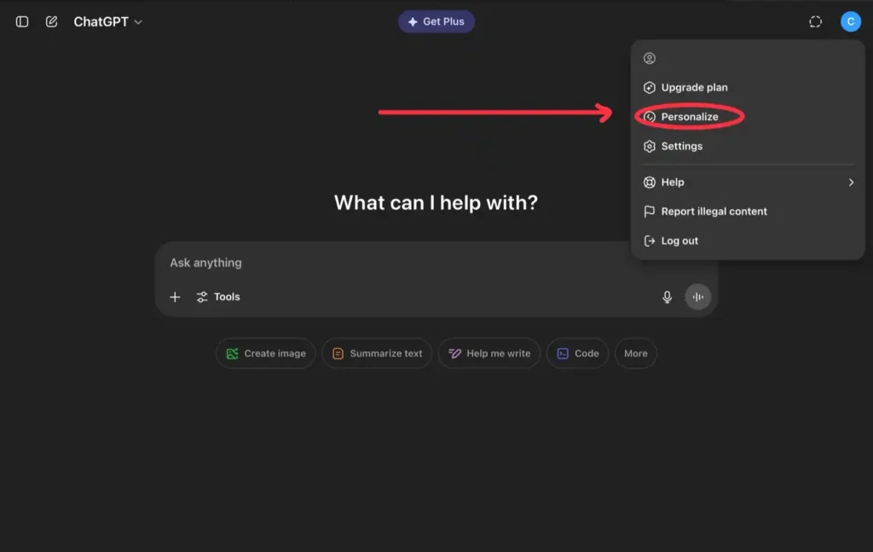The width and height of the screenshot is (873, 552).
Task: Open the ChatGPT model selector dropdown
Action: [108, 21]
